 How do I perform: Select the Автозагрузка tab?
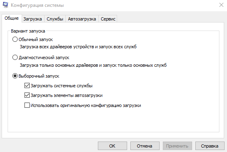(x=82, y=19)
